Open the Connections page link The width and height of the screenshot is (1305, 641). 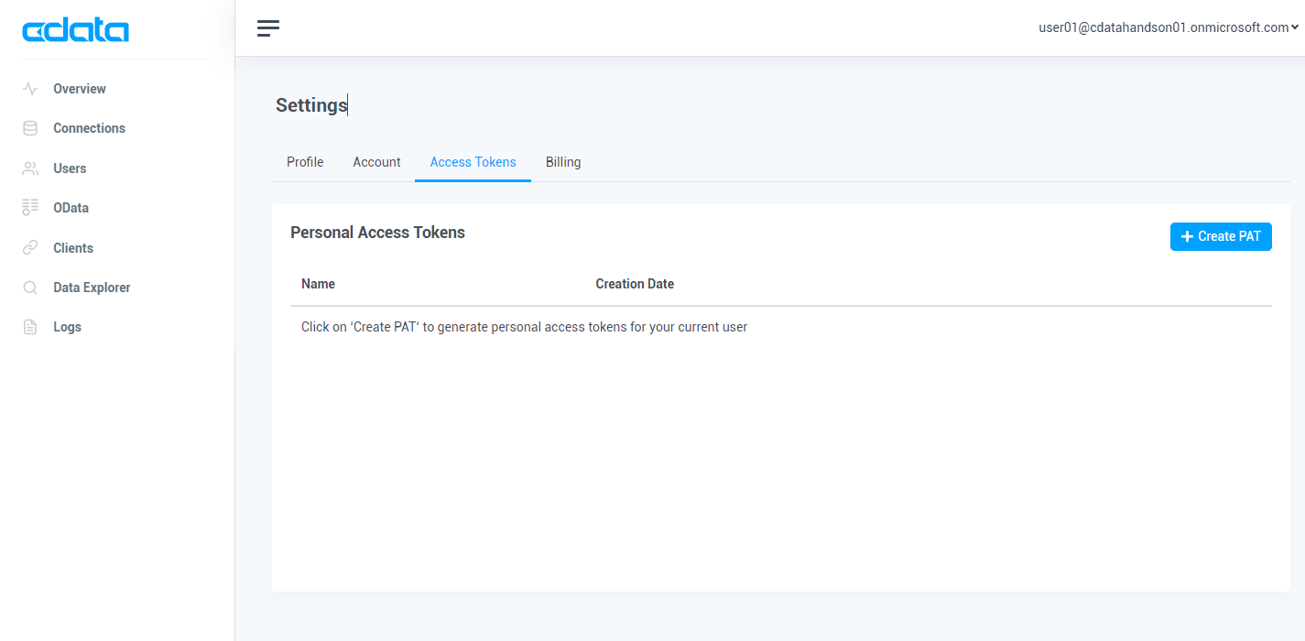(x=89, y=128)
